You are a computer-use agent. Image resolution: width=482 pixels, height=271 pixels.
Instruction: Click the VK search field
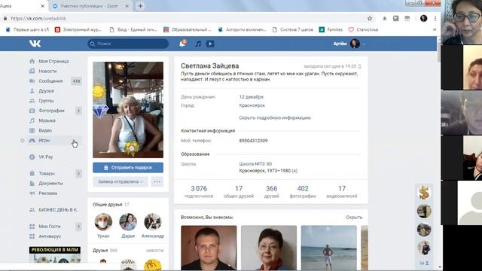coord(128,44)
